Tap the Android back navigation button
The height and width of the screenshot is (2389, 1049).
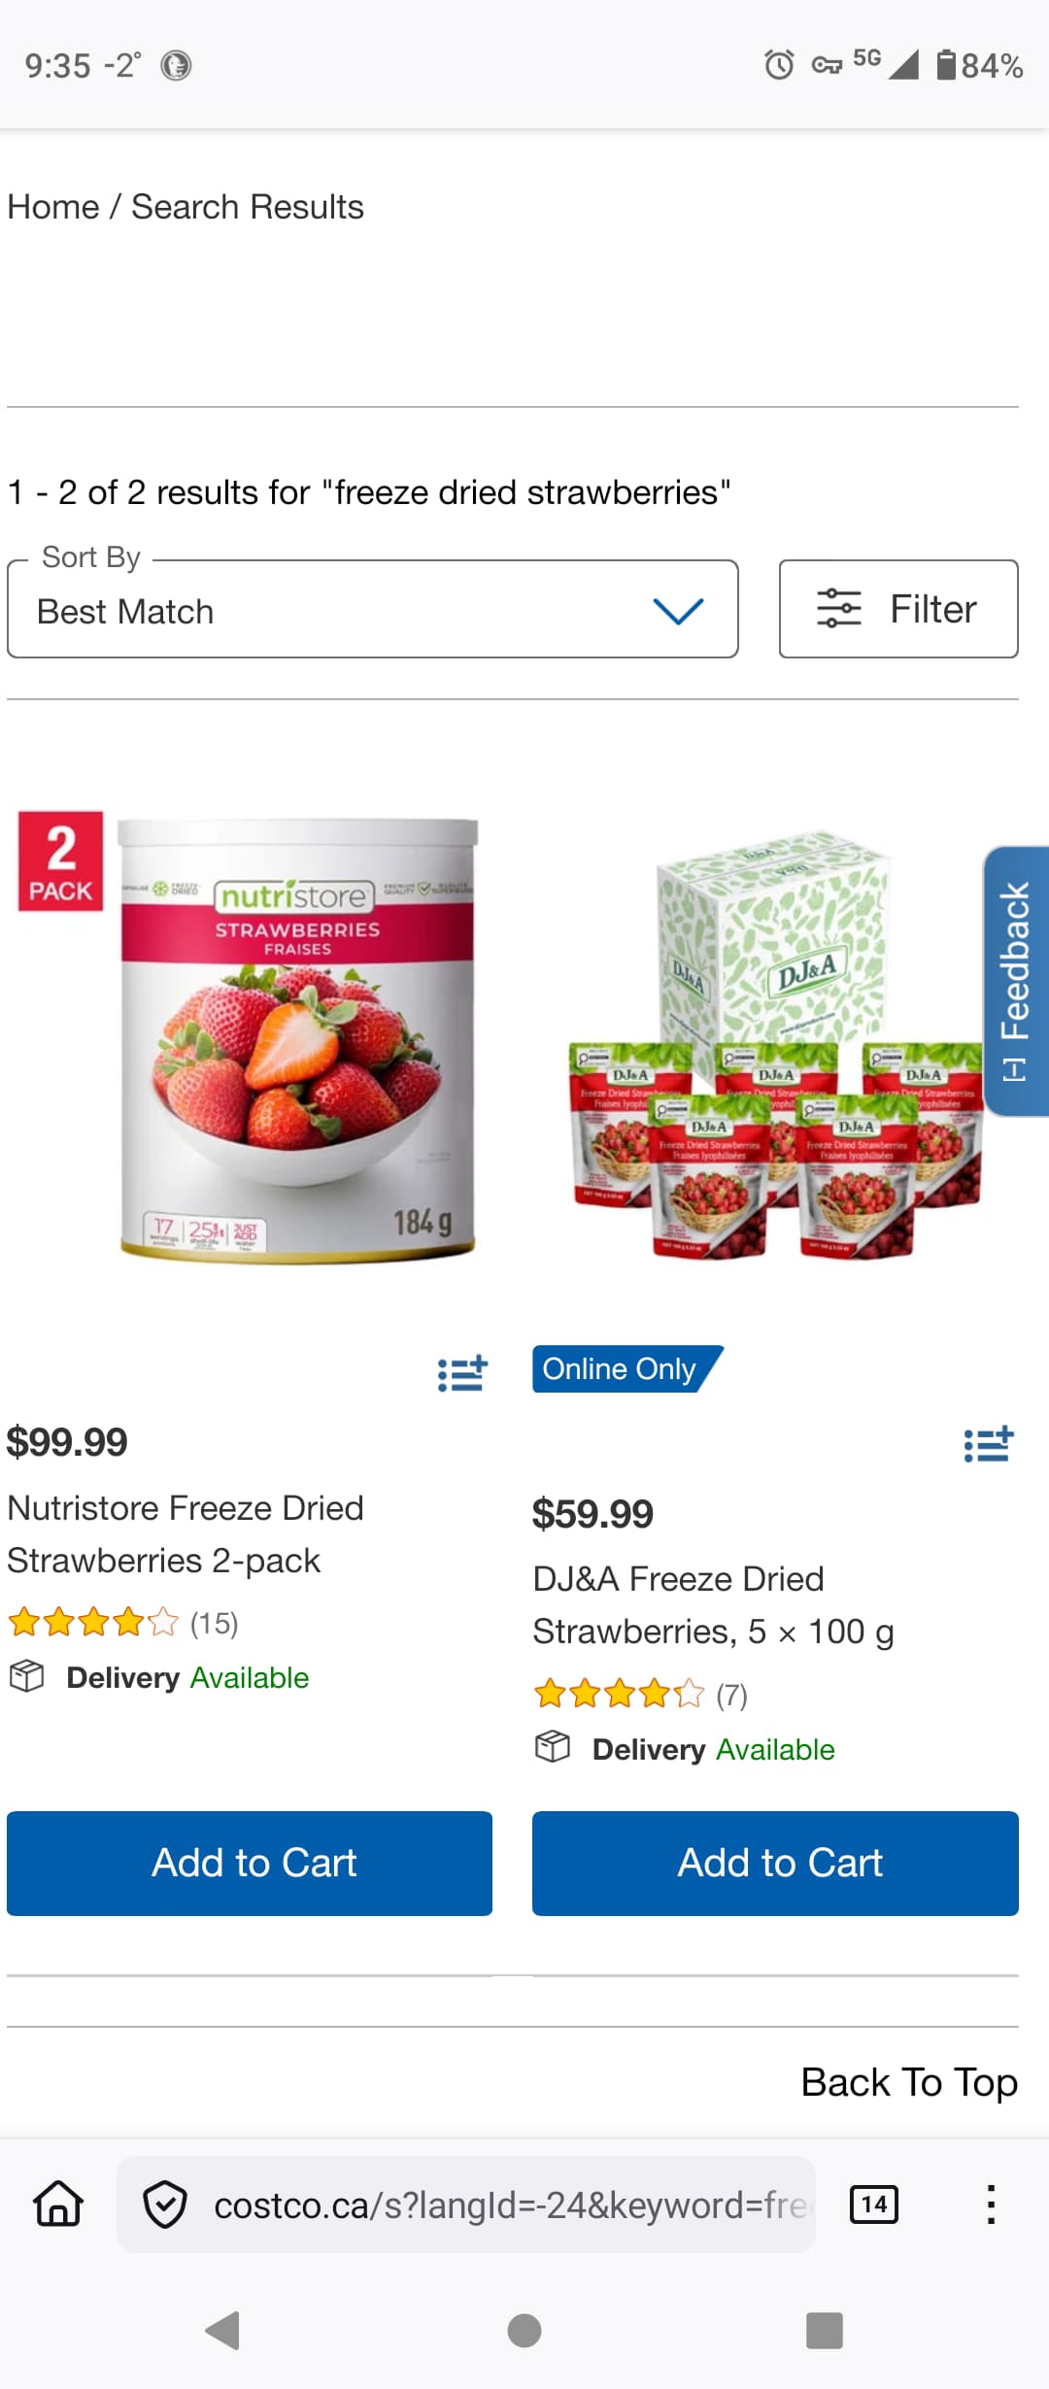(x=224, y=2330)
